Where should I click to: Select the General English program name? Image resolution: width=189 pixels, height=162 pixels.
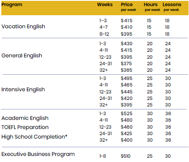coord(22,56)
